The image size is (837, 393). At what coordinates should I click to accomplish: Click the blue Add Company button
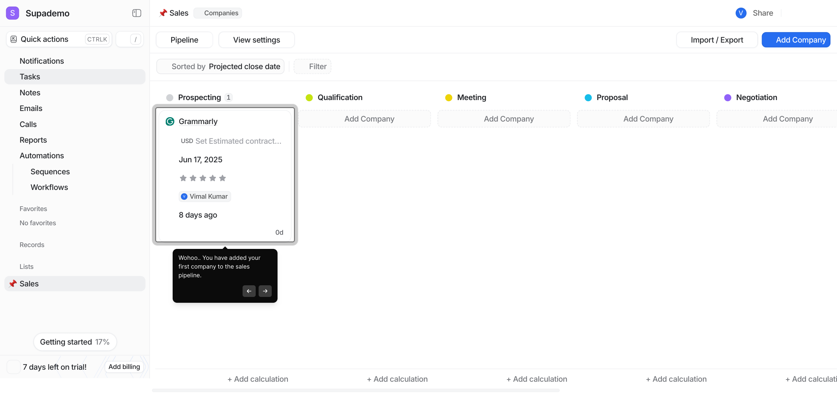(796, 40)
